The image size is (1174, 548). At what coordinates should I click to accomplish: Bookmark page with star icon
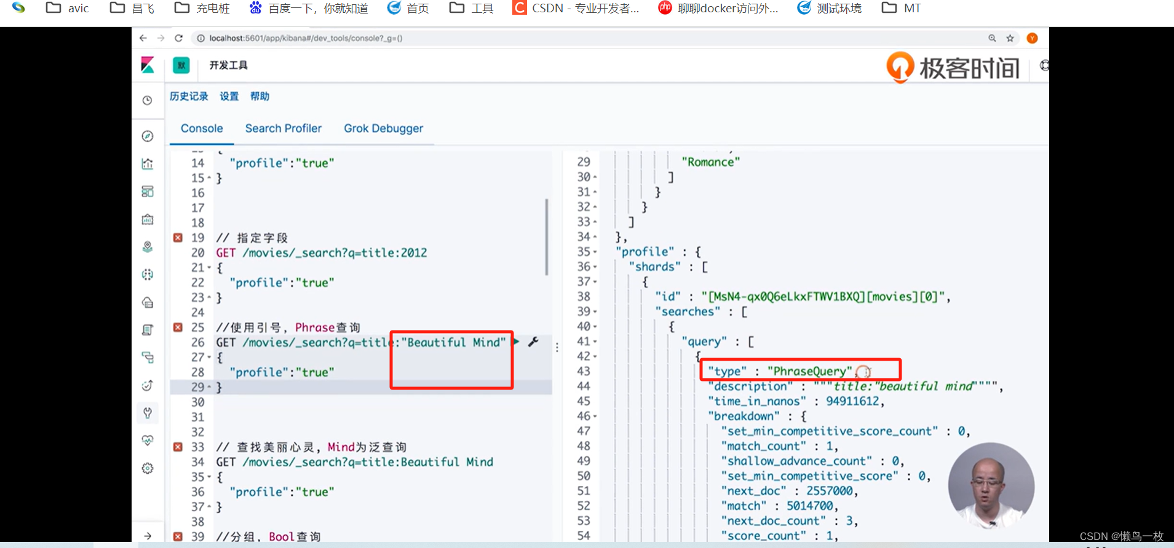[x=1010, y=38]
